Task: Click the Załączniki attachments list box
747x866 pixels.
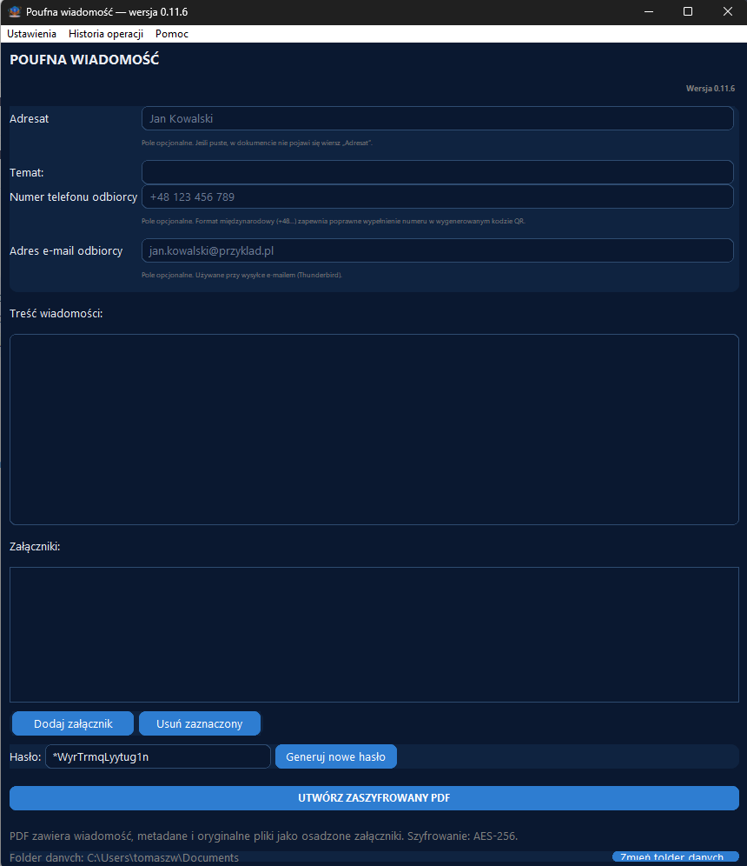Action: click(x=374, y=635)
